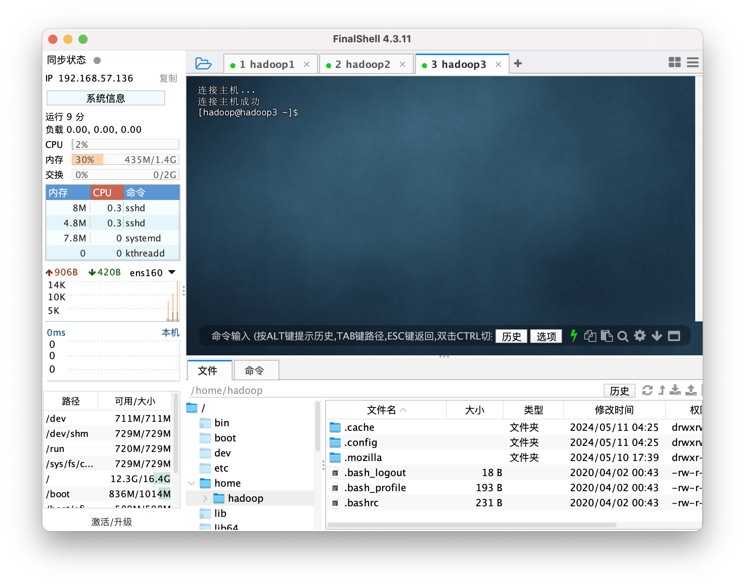Screen dimensions: 745x587
Task: Click the 历史 button in file panel
Action: 619,390
